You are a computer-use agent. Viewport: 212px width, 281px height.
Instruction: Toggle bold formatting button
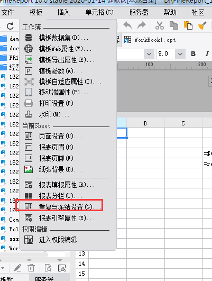pos(193,54)
